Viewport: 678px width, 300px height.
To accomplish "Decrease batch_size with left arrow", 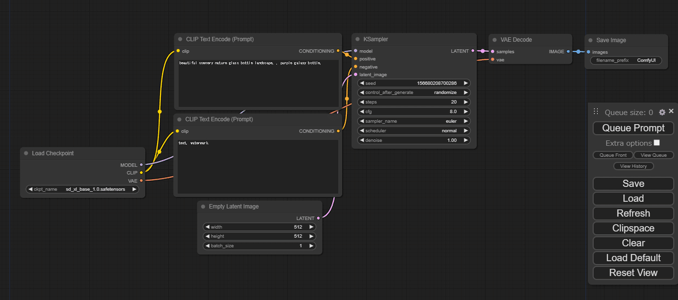I will 207,246.
